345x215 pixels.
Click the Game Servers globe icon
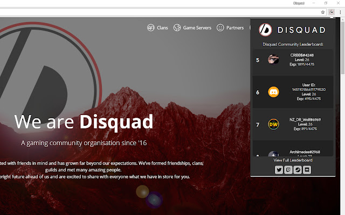(x=177, y=27)
